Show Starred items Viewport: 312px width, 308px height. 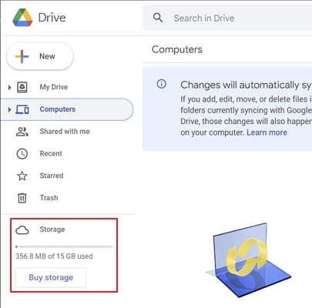click(x=52, y=176)
